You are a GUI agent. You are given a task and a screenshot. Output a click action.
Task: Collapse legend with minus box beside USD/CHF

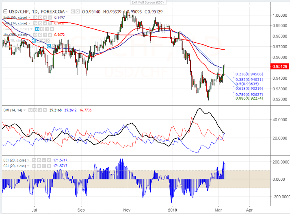(5, 12)
